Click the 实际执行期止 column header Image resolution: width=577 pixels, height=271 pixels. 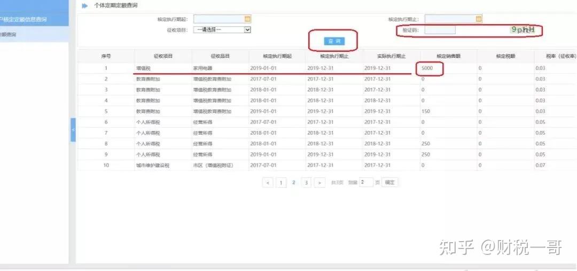(x=392, y=56)
